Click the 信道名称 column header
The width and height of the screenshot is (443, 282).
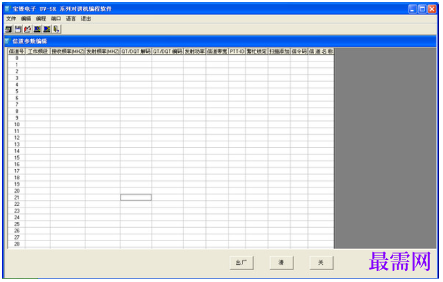pyautogui.click(x=321, y=52)
